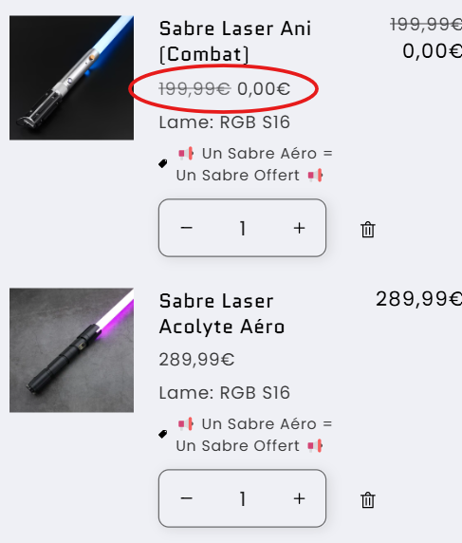Viewport: 462px width, 543px height.
Task: Click quantity field of Sabre Laser Ani
Action: (243, 228)
